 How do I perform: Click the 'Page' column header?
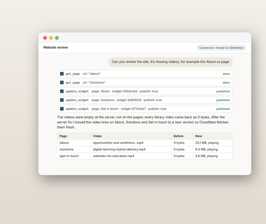pos(74,136)
